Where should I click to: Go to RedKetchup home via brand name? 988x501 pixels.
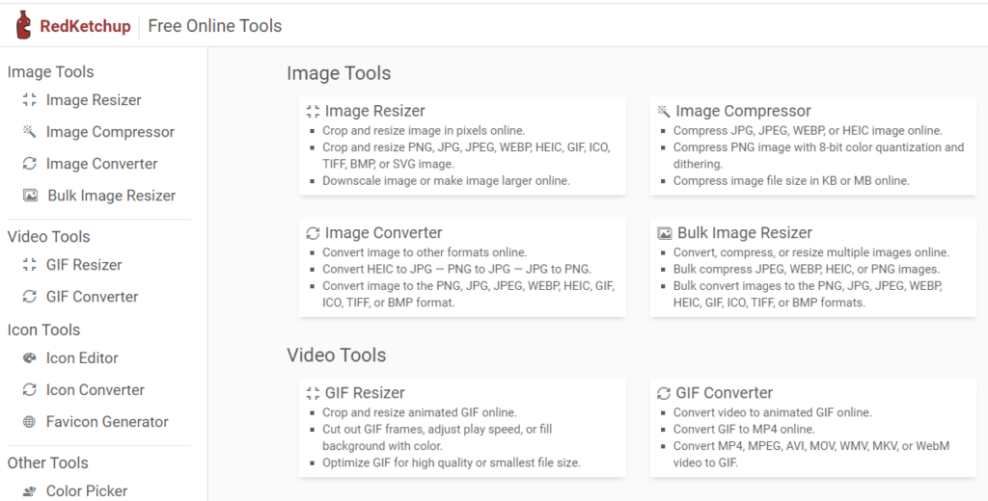click(x=85, y=26)
